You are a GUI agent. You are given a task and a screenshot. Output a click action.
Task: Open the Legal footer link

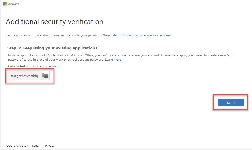[x=36, y=146]
